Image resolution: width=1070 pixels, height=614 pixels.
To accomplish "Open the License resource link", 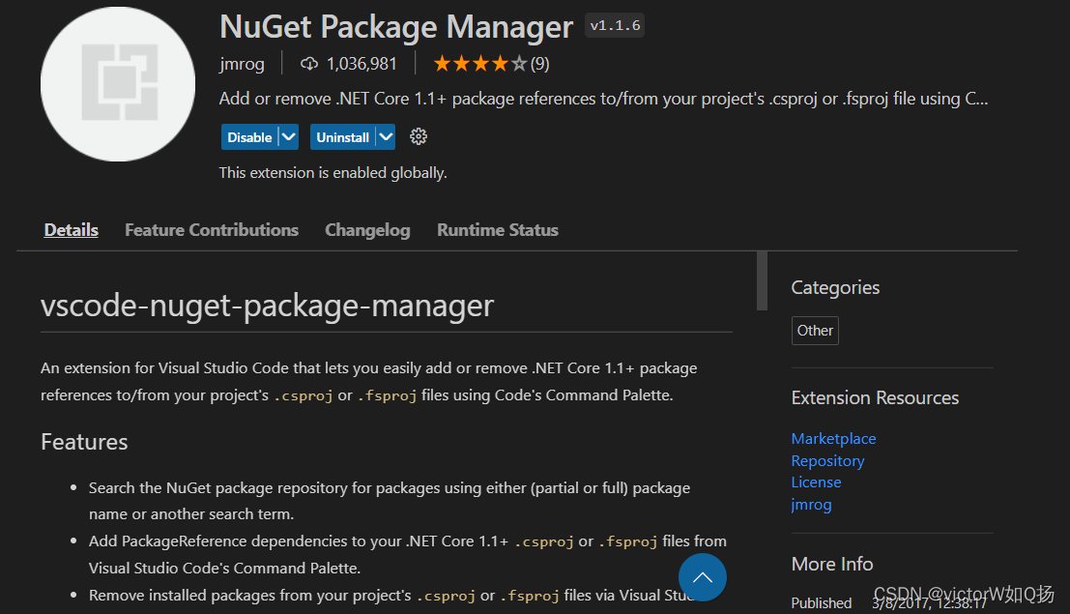I will pyautogui.click(x=816, y=482).
